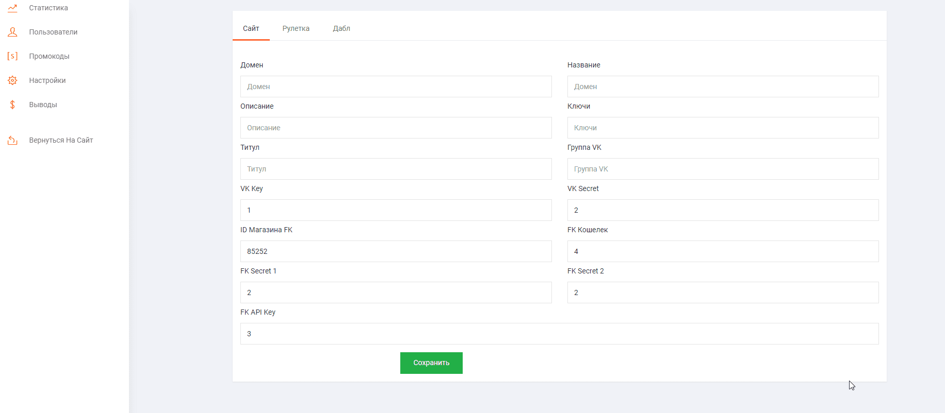Click the FK Кошелек input field
Image resolution: width=945 pixels, height=413 pixels.
(x=723, y=251)
